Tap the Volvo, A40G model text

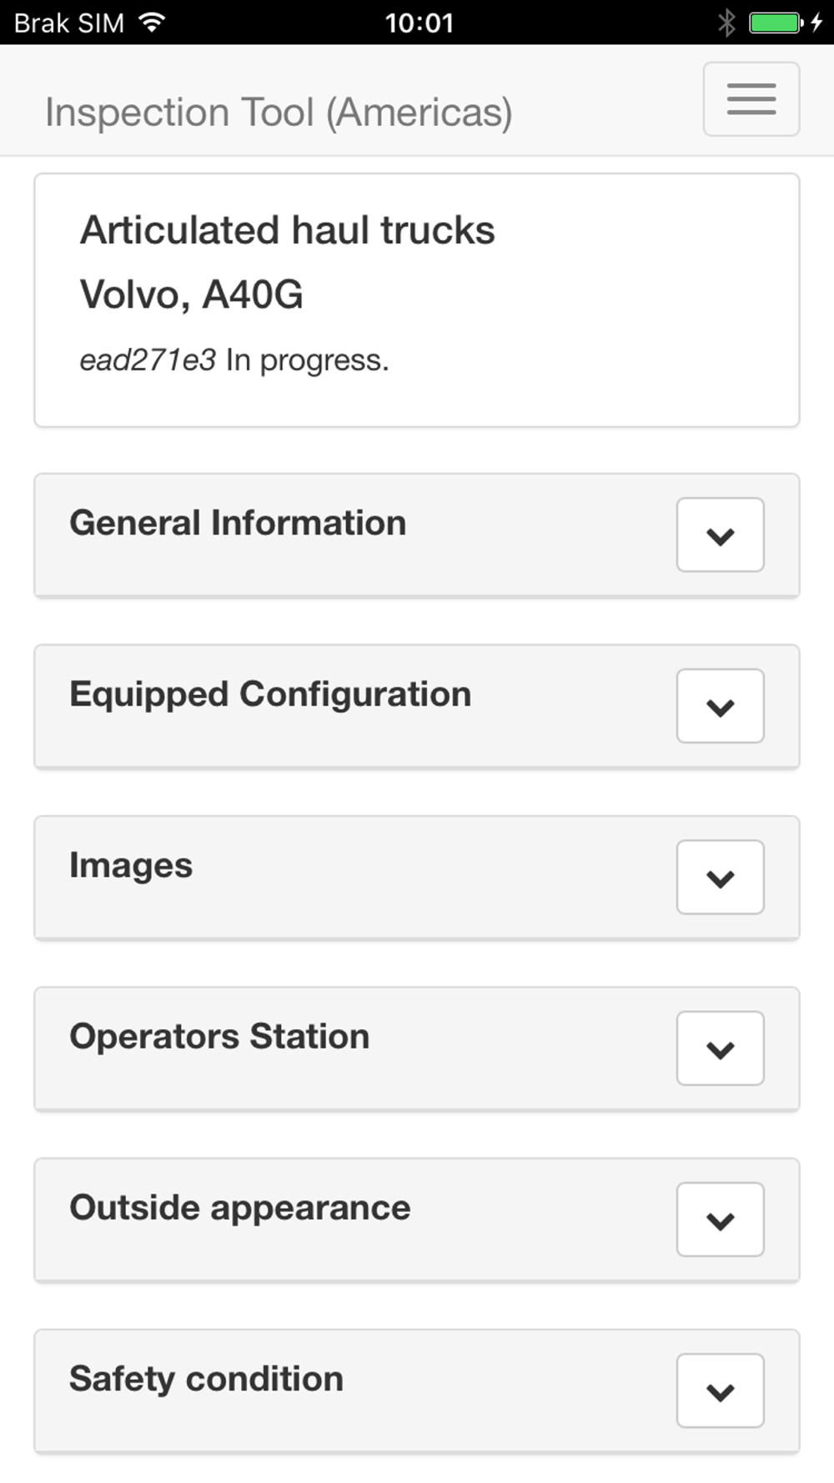coord(191,294)
